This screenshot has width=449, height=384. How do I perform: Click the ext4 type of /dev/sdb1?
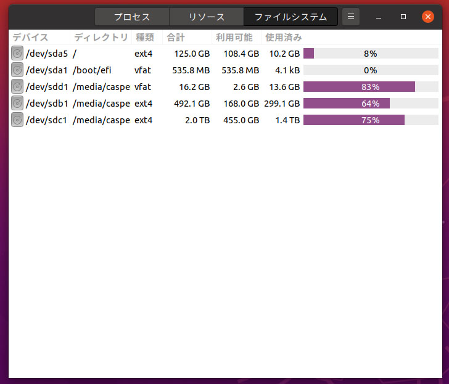pos(144,104)
